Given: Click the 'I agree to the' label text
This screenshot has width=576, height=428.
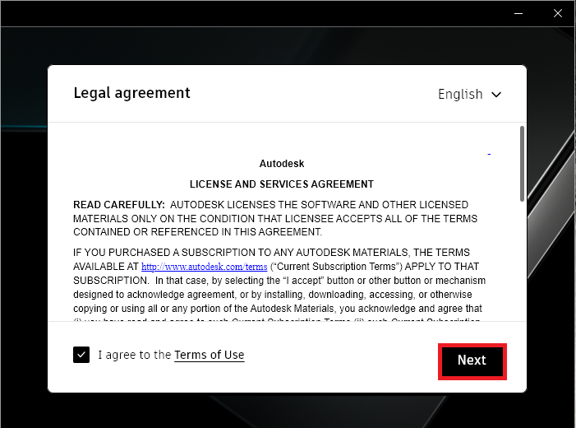Looking at the screenshot, I should [135, 355].
